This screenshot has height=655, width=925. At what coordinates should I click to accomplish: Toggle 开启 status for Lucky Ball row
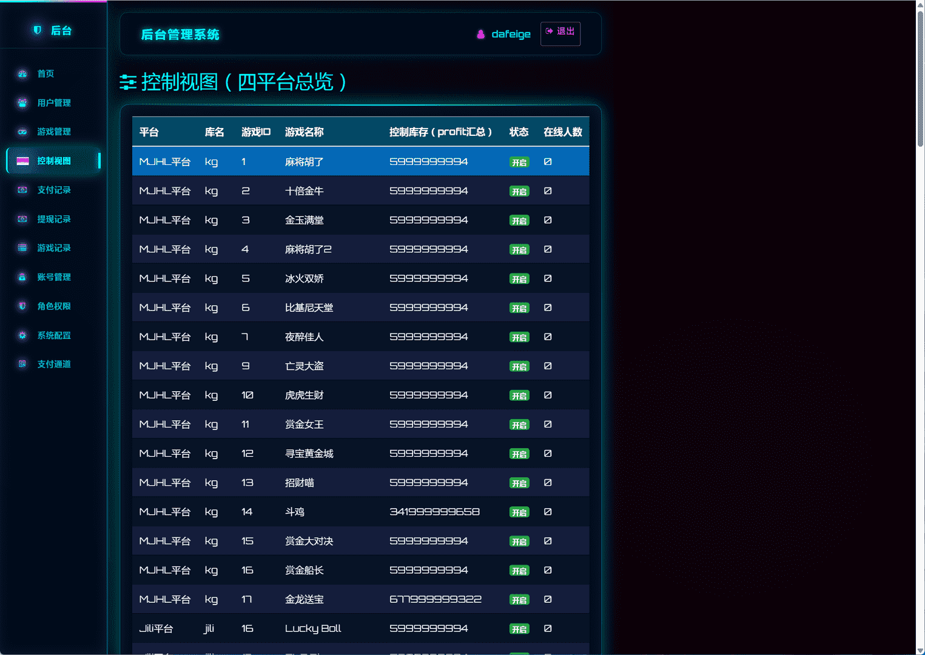pos(519,629)
